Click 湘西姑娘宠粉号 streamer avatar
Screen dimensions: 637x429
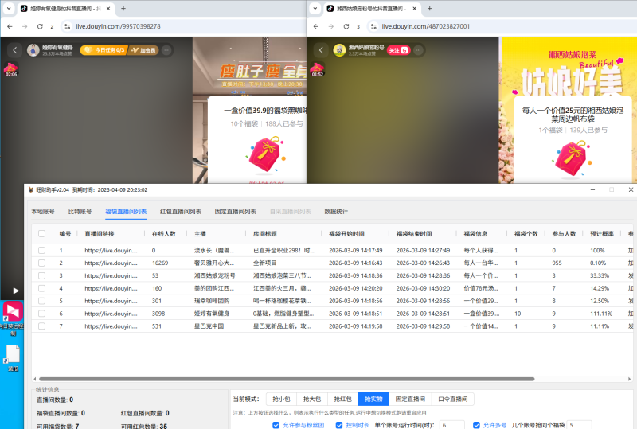click(x=339, y=50)
